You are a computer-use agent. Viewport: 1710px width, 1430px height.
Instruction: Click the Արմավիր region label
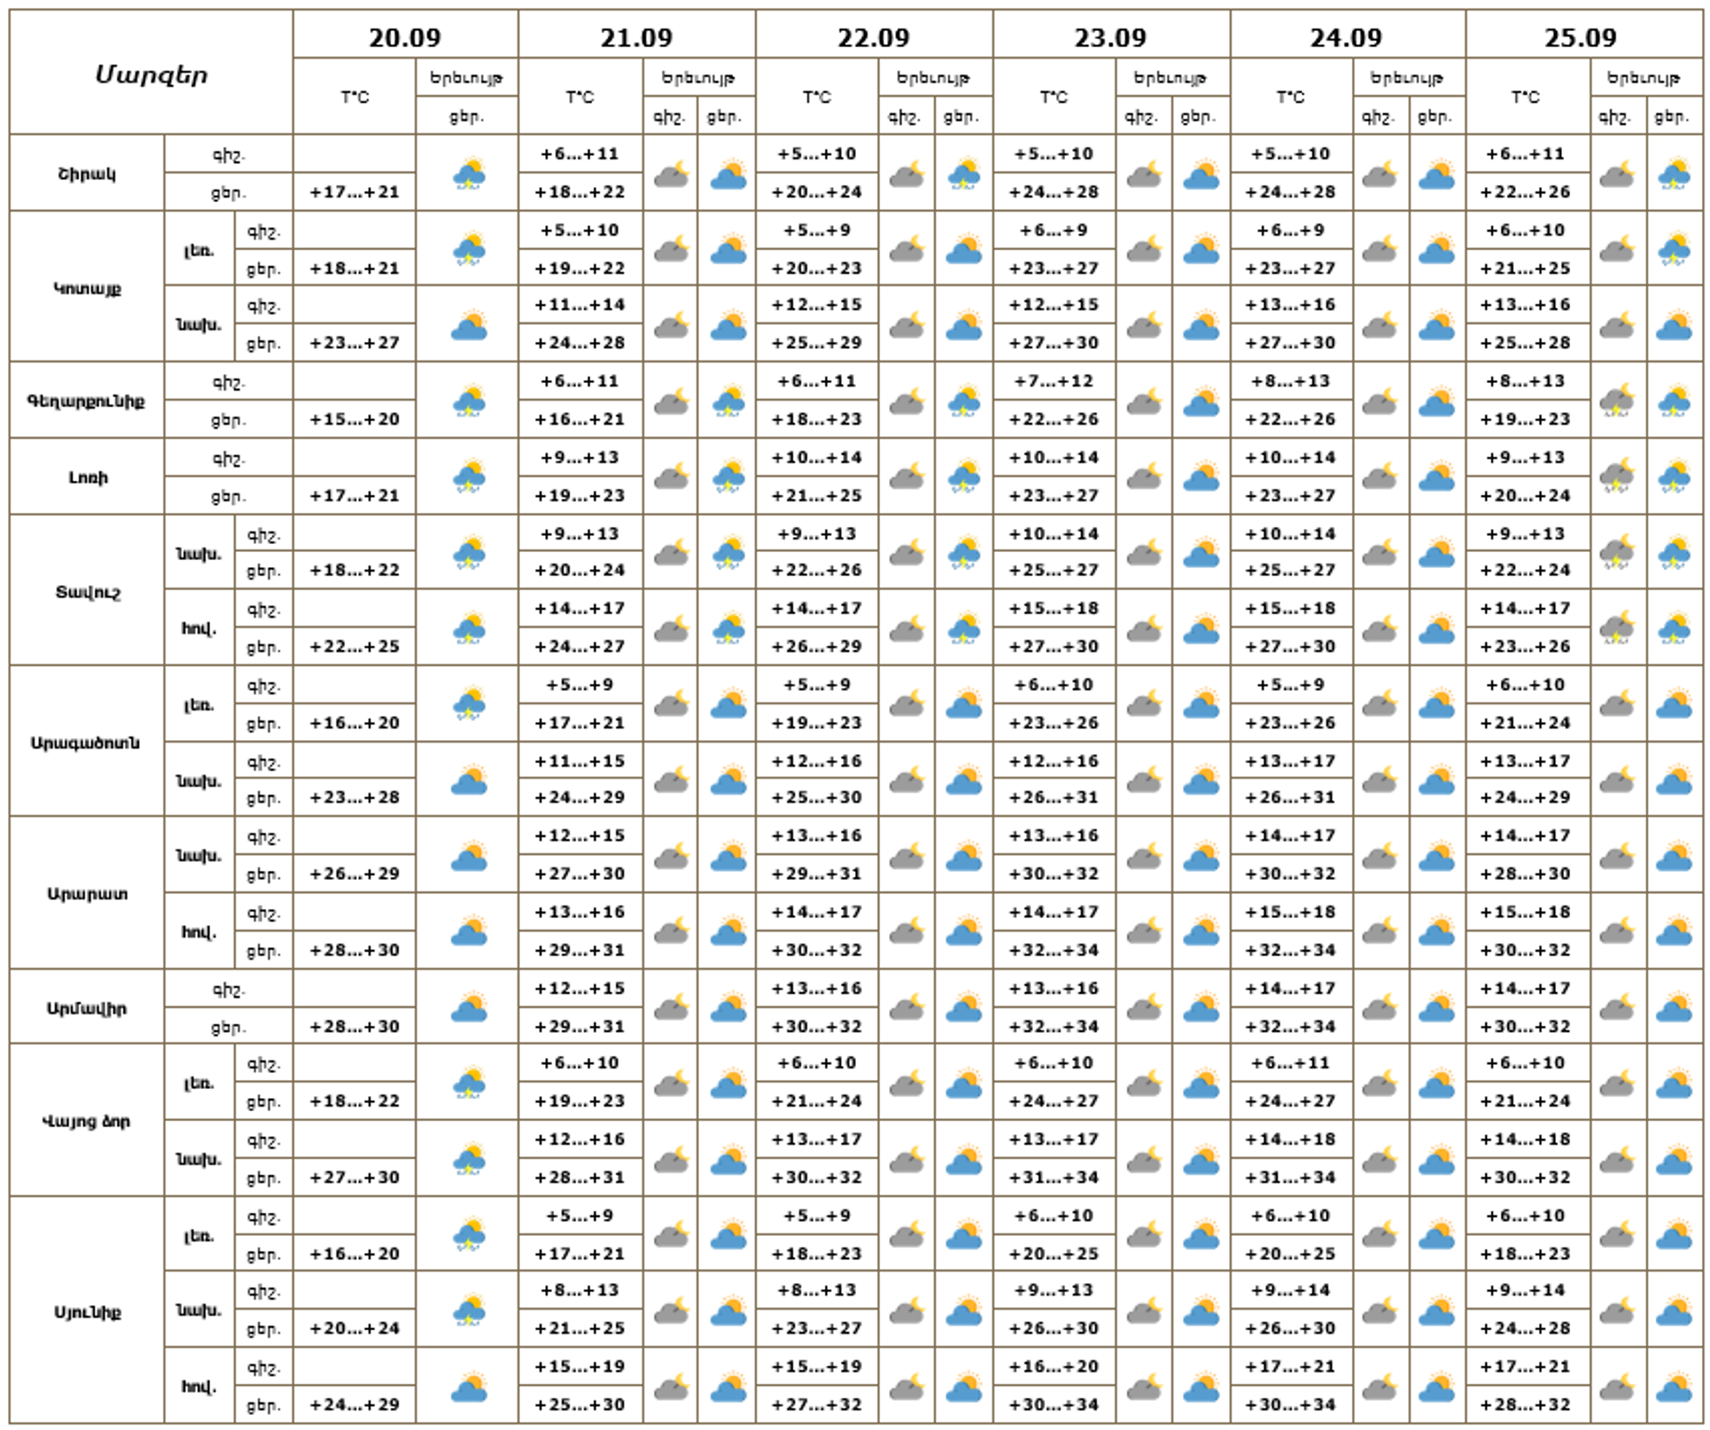[x=86, y=1008]
